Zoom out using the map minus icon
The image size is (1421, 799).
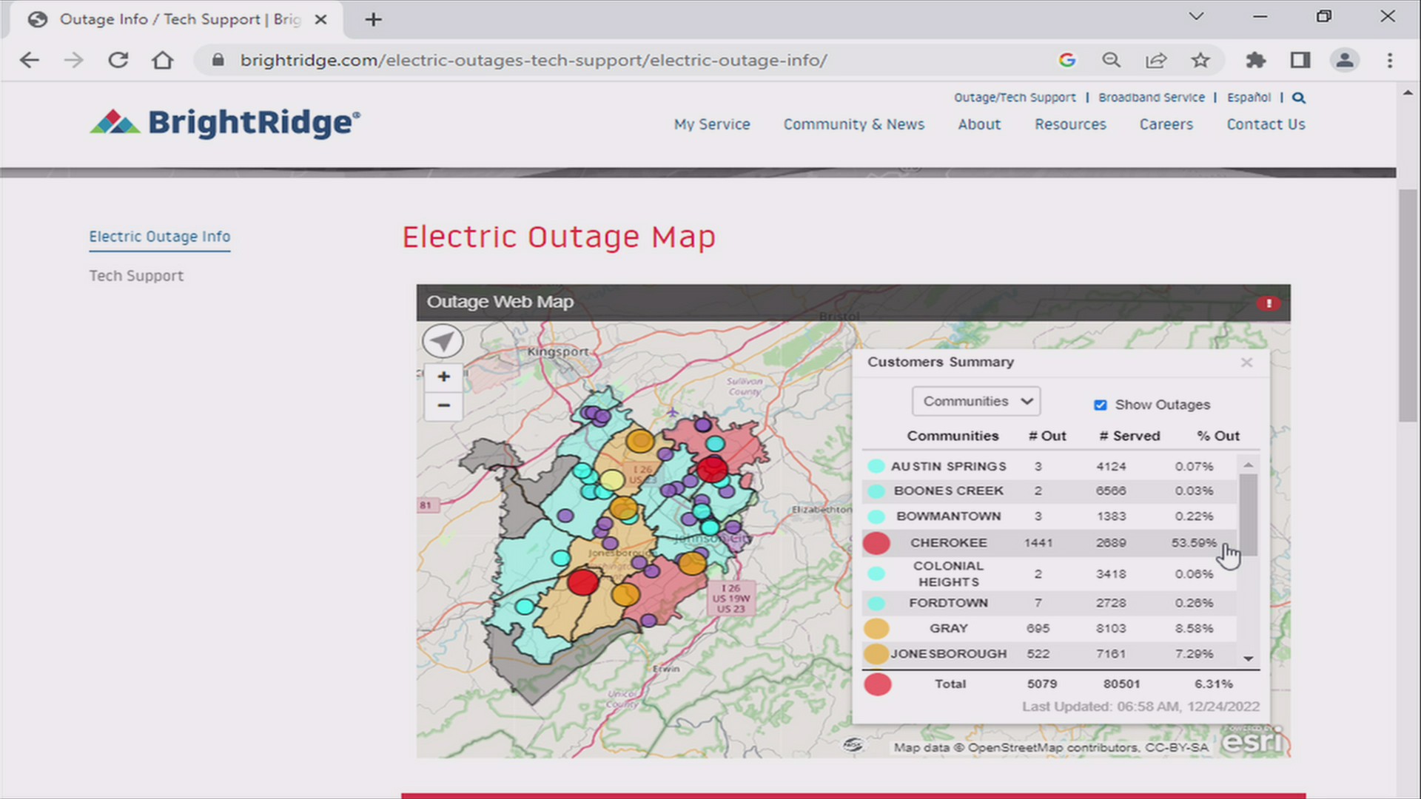pos(443,405)
